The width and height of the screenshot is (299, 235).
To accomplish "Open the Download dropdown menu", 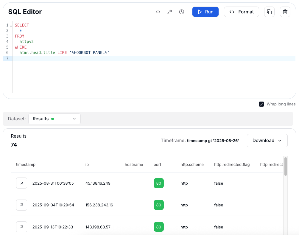I will coord(267,141).
